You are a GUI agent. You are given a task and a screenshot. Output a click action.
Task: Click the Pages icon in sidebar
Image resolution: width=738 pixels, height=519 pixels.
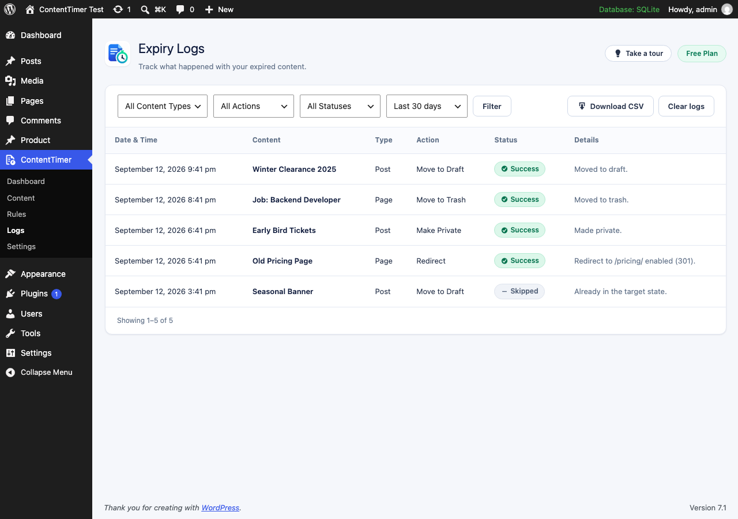pyautogui.click(x=10, y=101)
